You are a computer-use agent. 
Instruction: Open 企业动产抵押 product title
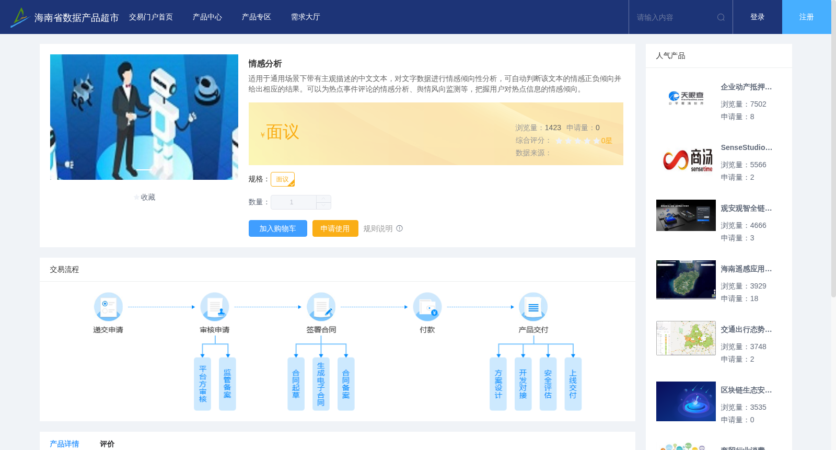click(x=746, y=87)
